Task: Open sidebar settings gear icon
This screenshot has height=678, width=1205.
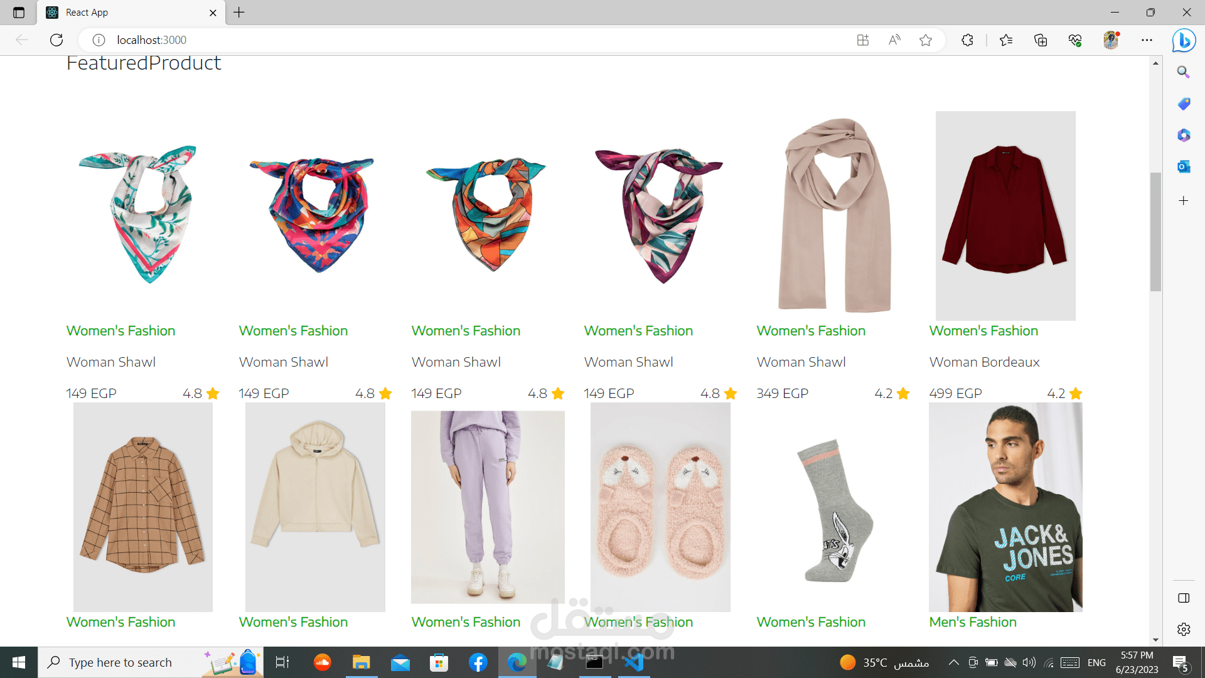Action: [1184, 629]
